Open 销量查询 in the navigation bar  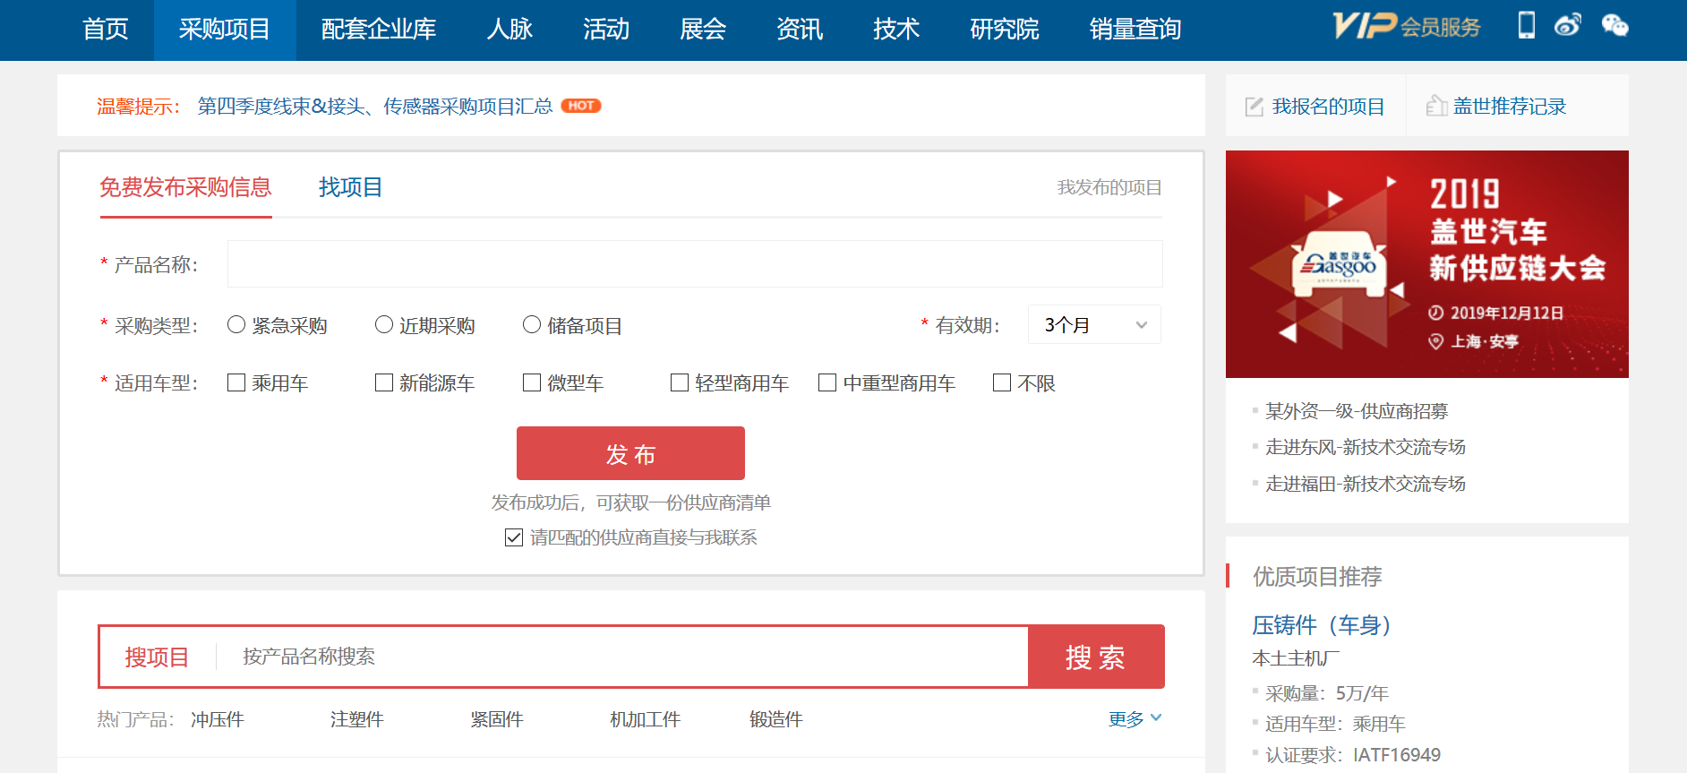tap(1135, 30)
